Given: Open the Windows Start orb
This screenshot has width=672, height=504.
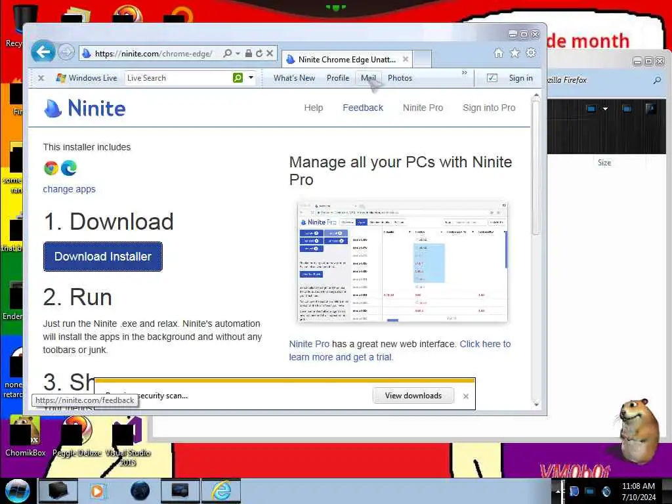Looking at the screenshot, I should (x=17, y=491).
